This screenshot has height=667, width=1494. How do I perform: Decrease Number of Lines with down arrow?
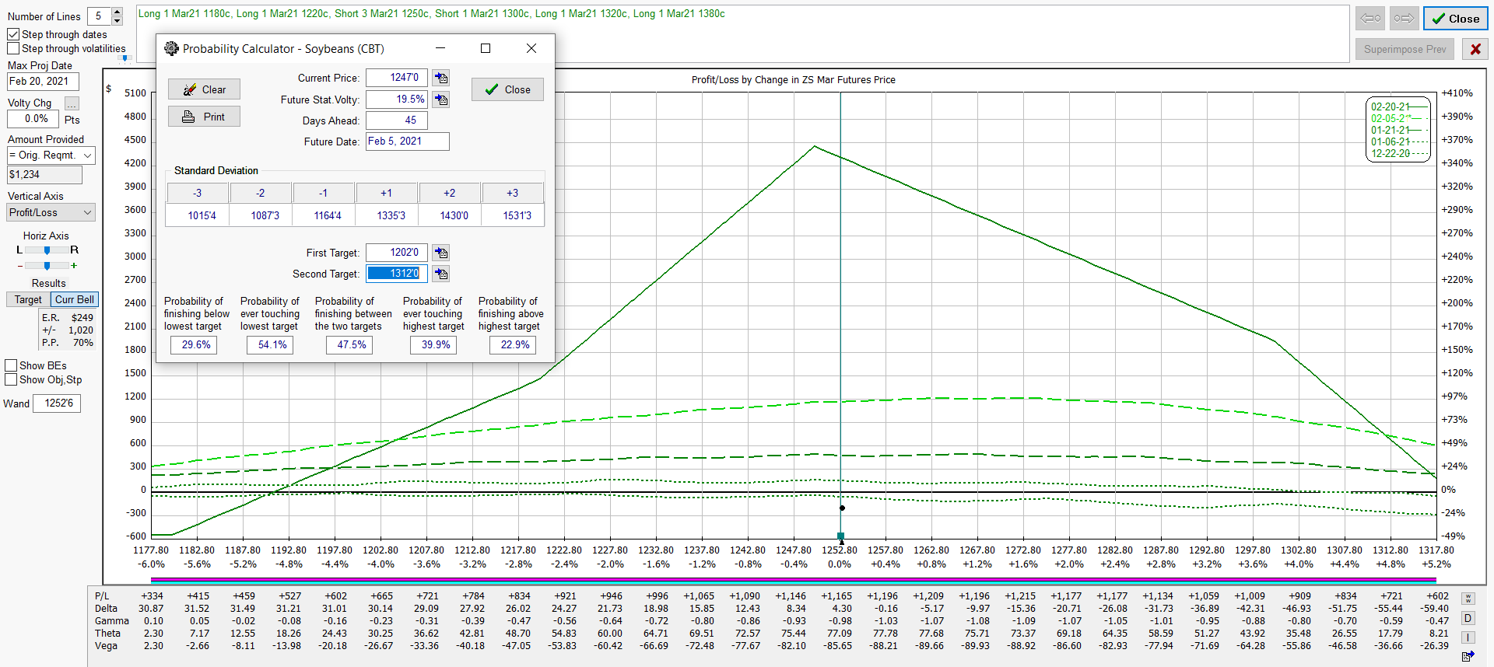click(117, 20)
